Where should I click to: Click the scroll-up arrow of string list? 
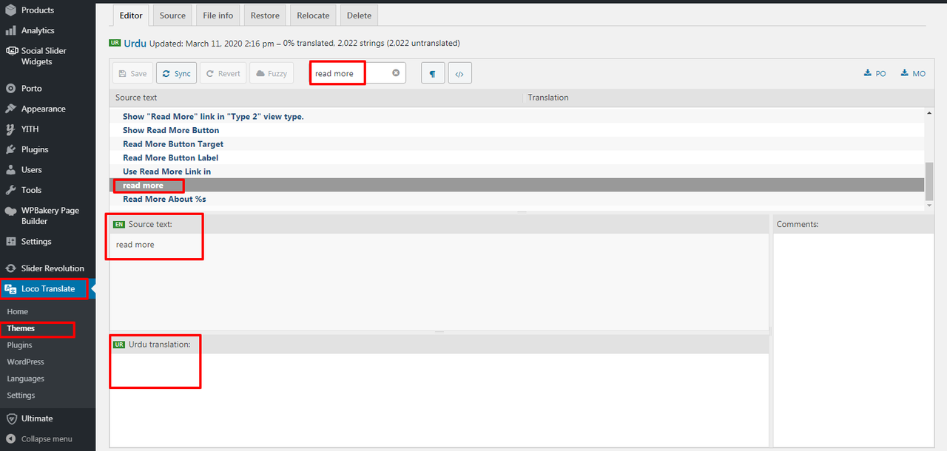pyautogui.click(x=929, y=113)
